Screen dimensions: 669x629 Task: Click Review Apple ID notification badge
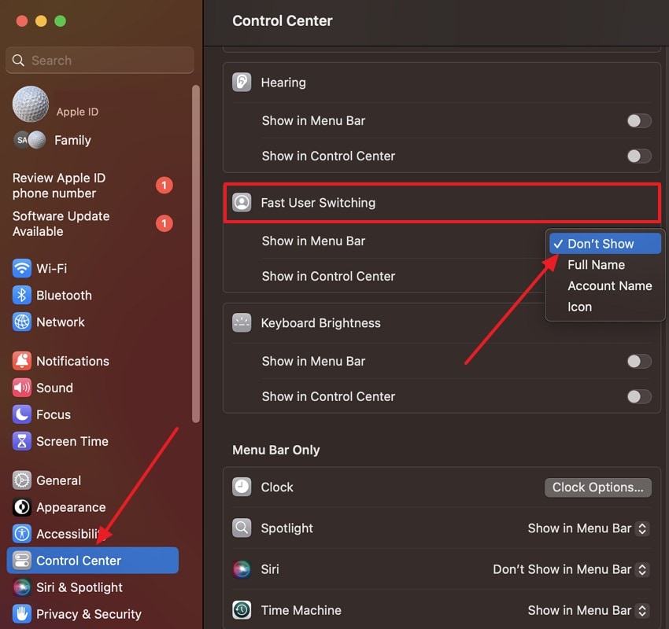point(164,186)
